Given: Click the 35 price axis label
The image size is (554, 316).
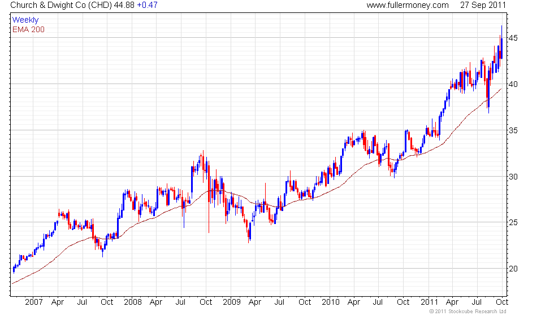Looking at the screenshot, I should (513, 130).
